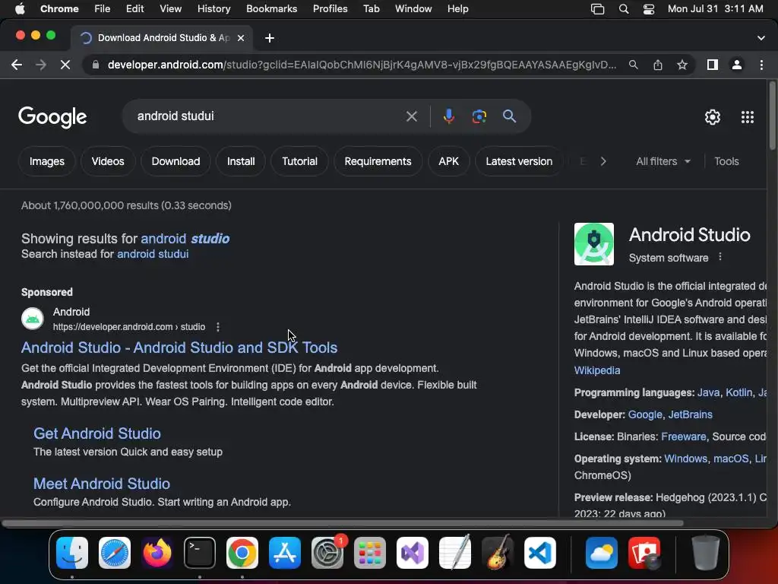Launch Safari from the dock
The image size is (778, 584).
(x=115, y=552)
